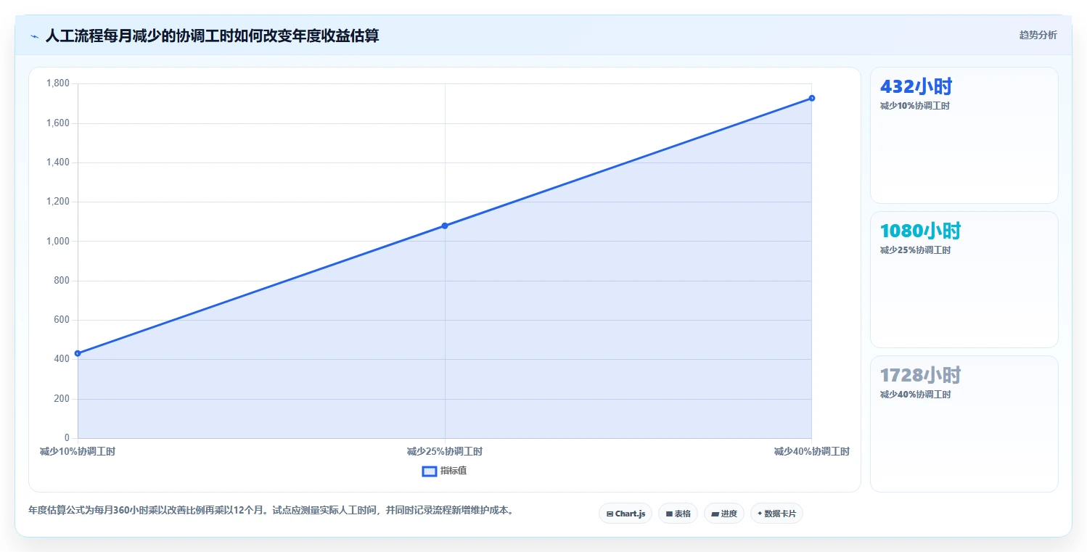
Task: Click 减少40%协调工时 label under 1728小时
Action: [x=914, y=395]
